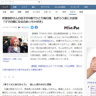96x96 pixels.
Task: Select the IT category
Action: [57, 12]
